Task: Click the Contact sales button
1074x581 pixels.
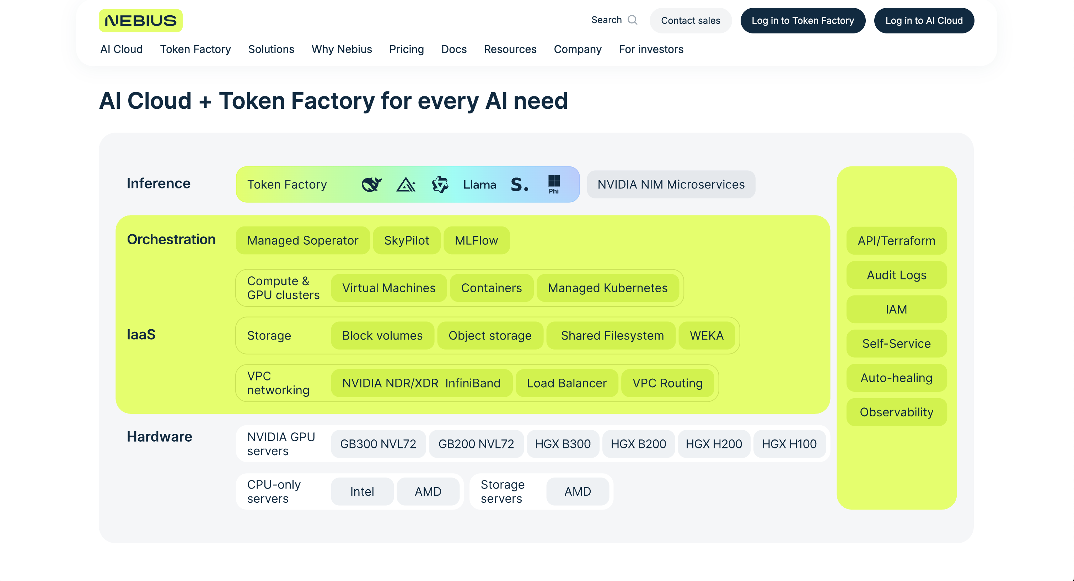Action: tap(691, 20)
